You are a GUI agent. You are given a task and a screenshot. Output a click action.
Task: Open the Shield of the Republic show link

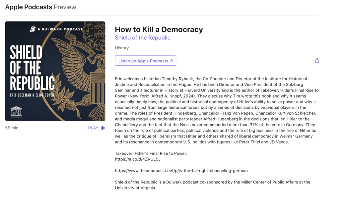(x=143, y=38)
